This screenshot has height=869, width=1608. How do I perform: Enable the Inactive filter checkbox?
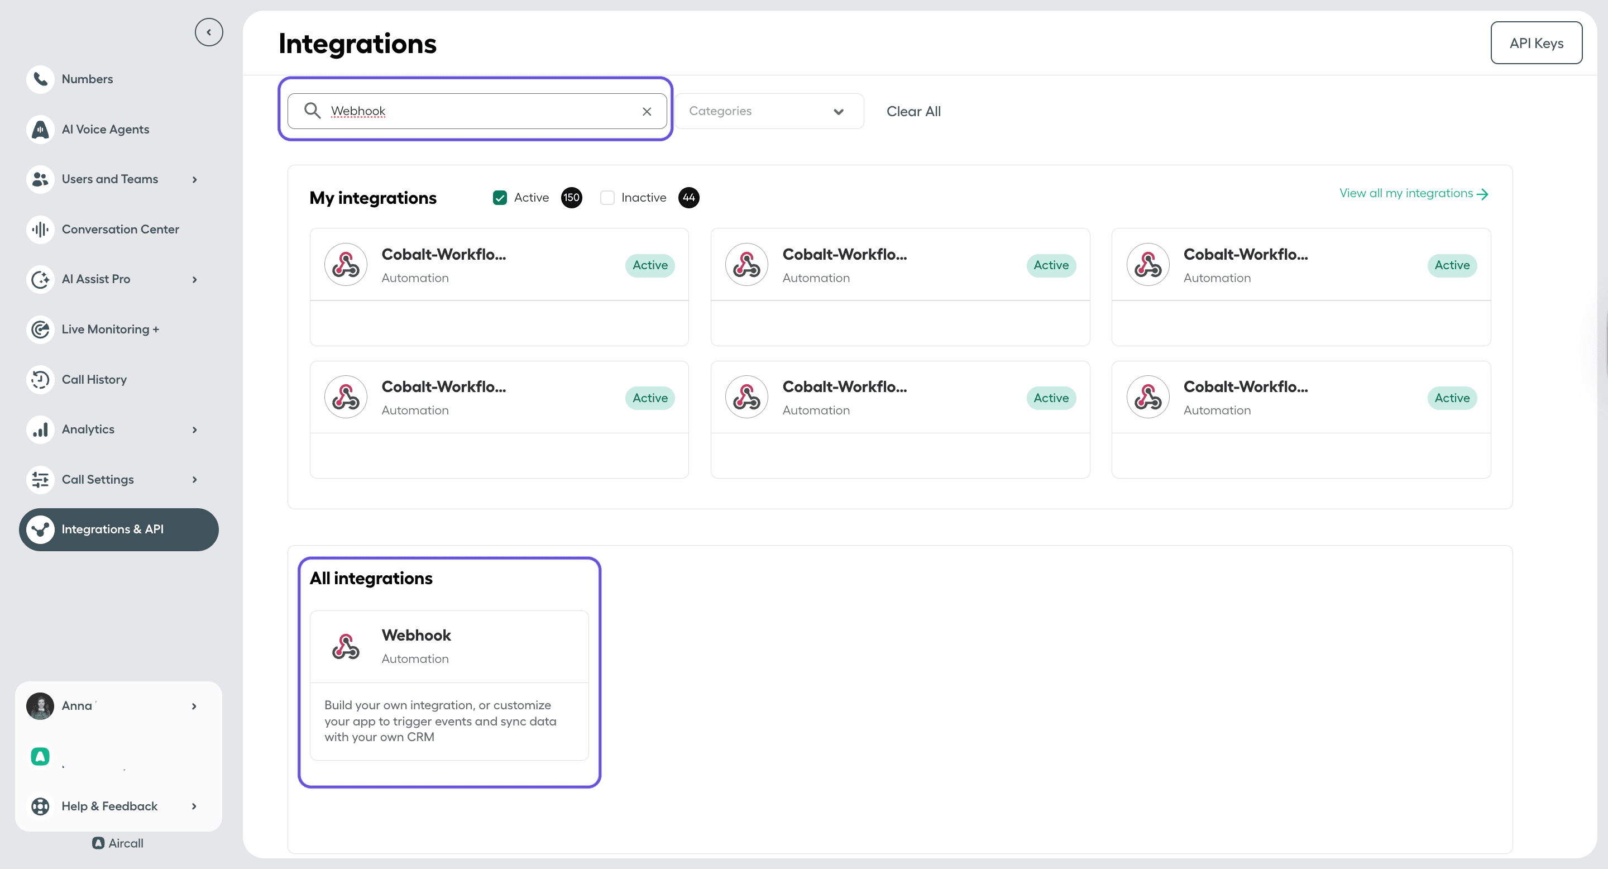point(607,198)
